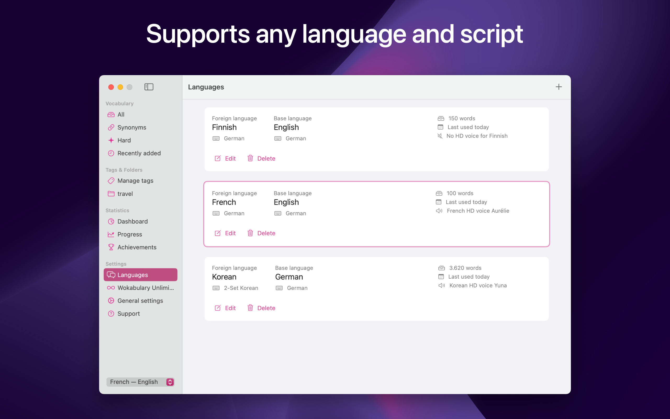The image size is (670, 419).
Task: Toggle the sidebar with the panel icon
Action: 149,87
